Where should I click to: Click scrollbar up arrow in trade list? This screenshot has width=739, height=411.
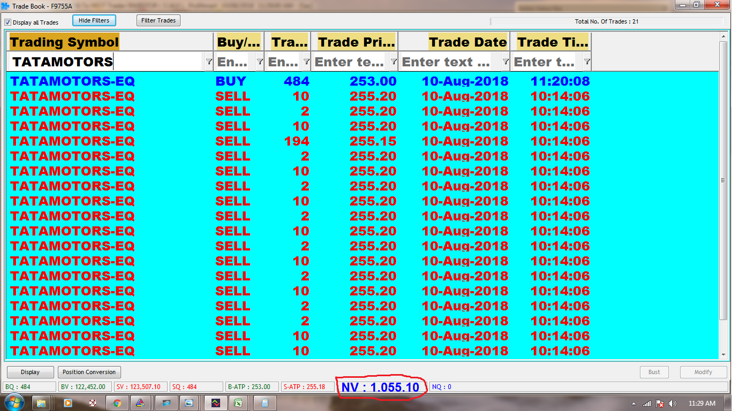click(723, 36)
